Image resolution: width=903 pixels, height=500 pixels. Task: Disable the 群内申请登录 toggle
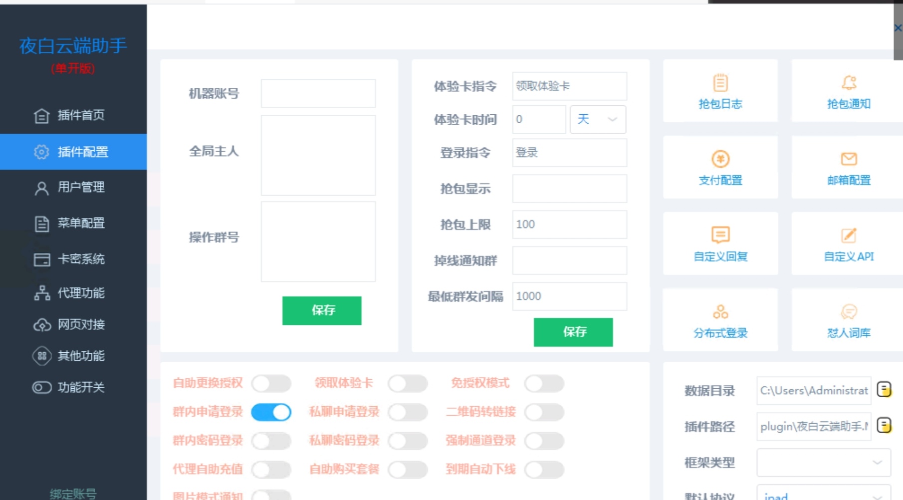[x=271, y=412]
